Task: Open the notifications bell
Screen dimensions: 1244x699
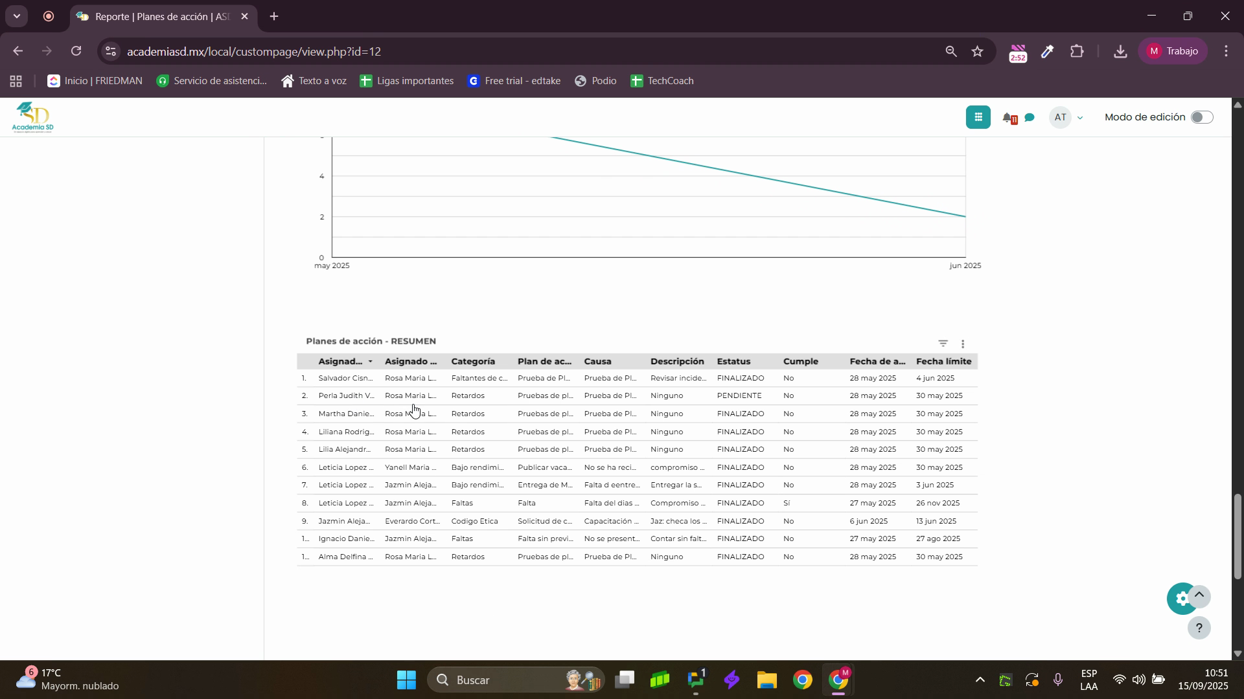Action: (1008, 118)
